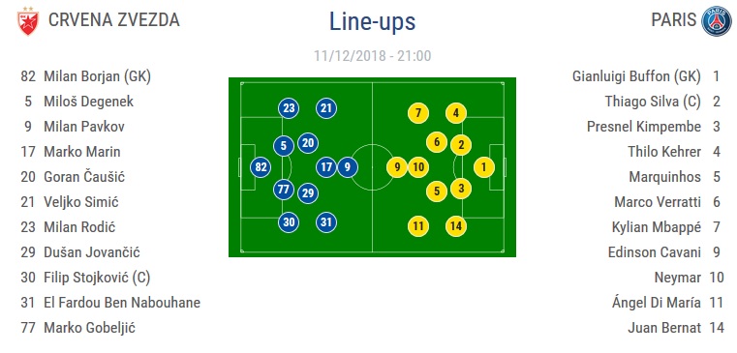Click the Crvena Zvezda club crest
The height and width of the screenshot is (353, 737).
(28, 21)
